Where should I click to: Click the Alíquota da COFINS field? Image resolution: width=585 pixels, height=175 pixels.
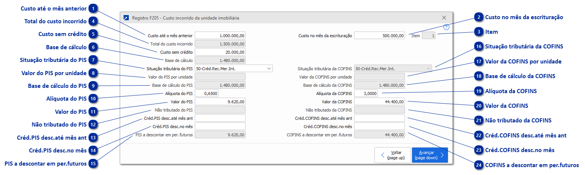click(x=366, y=93)
